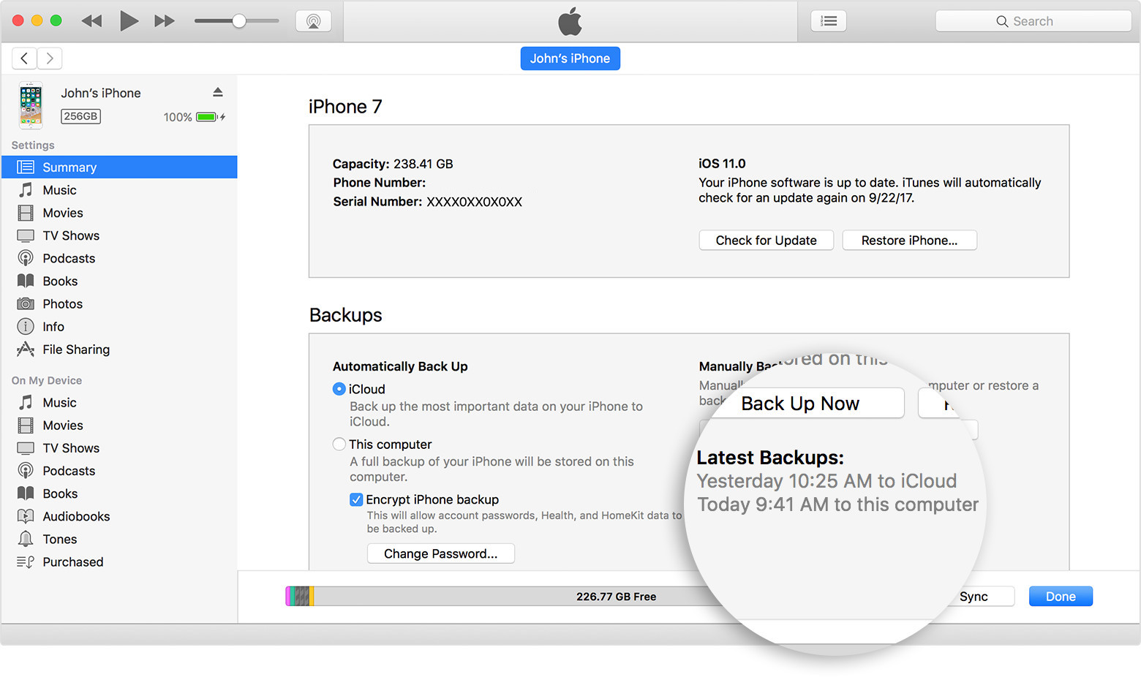Toggle Encrypt iPhone backup checkbox

coord(356,499)
